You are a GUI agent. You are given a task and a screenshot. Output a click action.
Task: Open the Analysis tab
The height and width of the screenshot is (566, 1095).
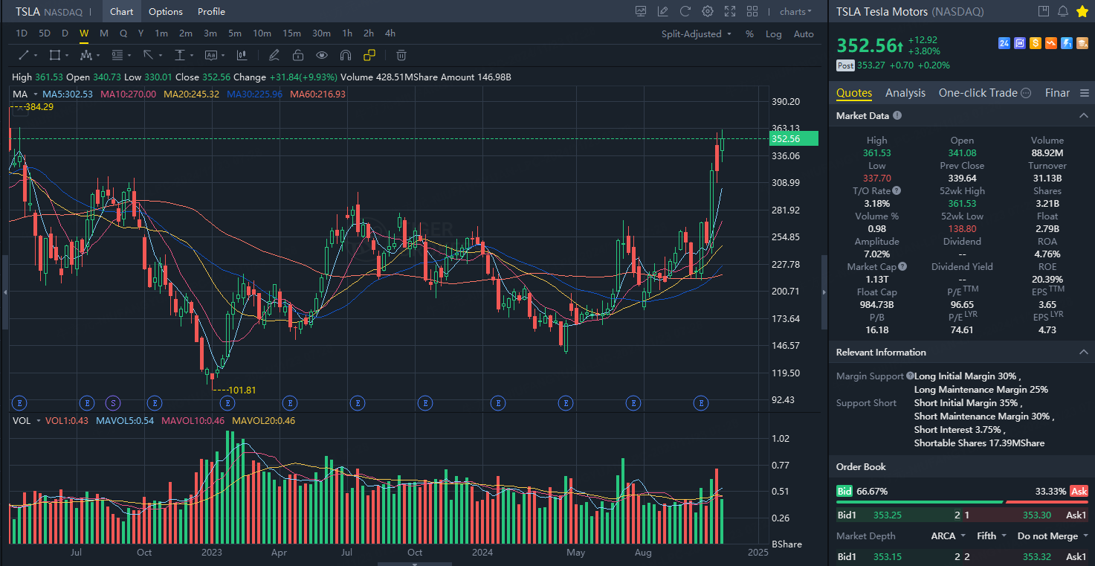click(x=905, y=93)
